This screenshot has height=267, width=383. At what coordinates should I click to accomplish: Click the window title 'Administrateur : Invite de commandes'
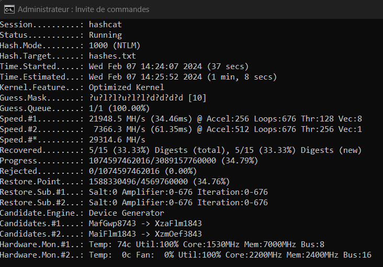(83, 9)
